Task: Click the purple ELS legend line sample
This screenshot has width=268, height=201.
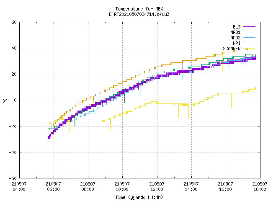Action: point(250,27)
